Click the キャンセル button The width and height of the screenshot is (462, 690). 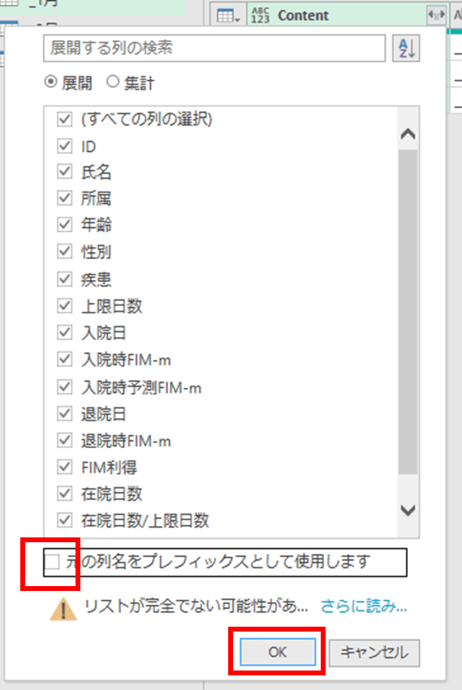click(374, 652)
